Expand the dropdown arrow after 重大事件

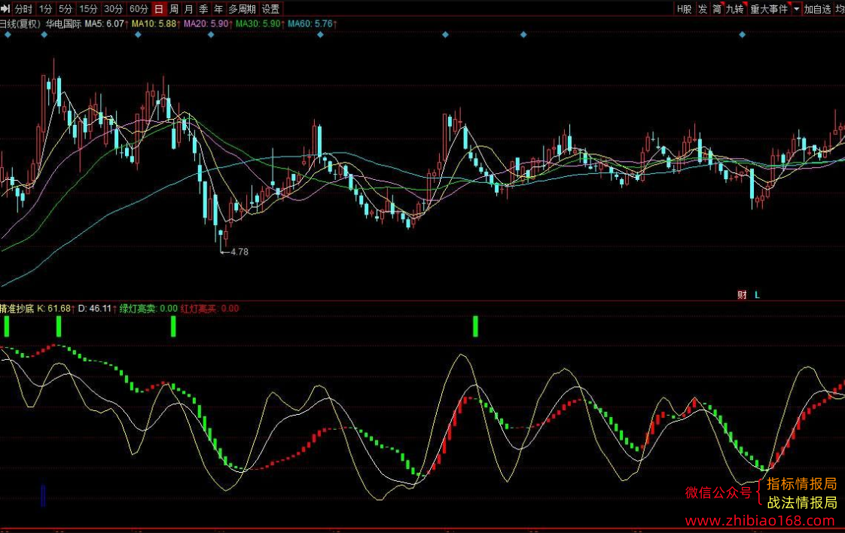tap(797, 8)
